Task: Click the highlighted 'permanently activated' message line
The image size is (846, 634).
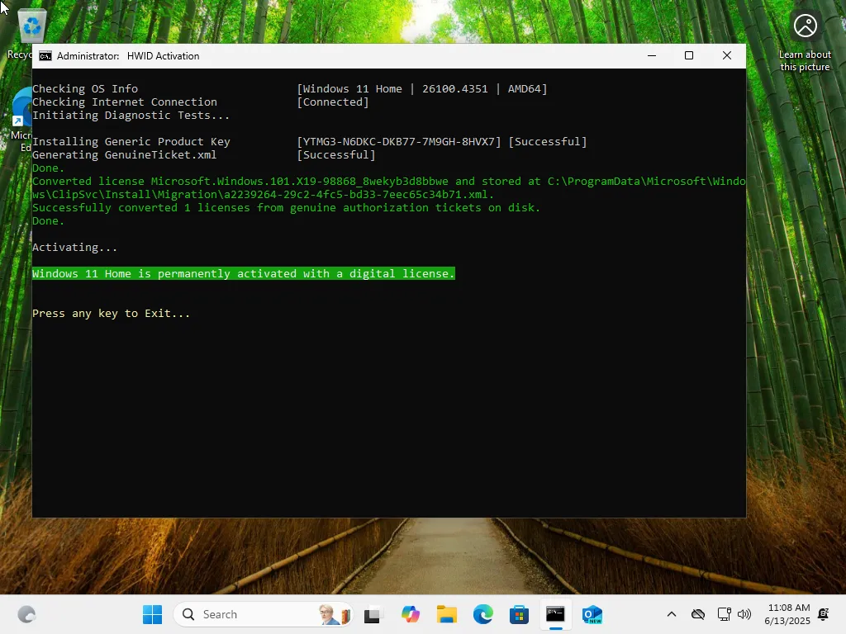Action: point(244,274)
